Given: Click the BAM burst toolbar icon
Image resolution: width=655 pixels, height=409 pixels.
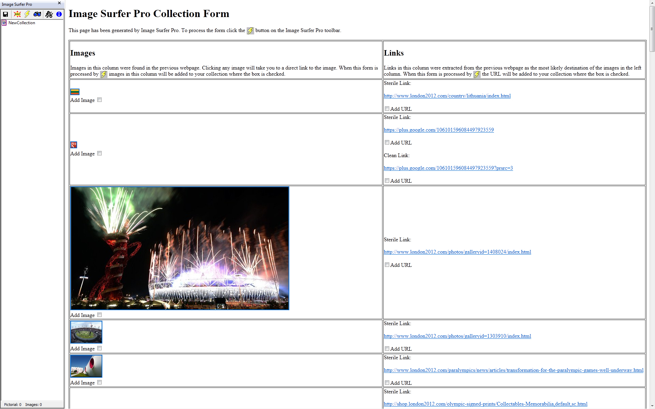Looking at the screenshot, I should [17, 14].
